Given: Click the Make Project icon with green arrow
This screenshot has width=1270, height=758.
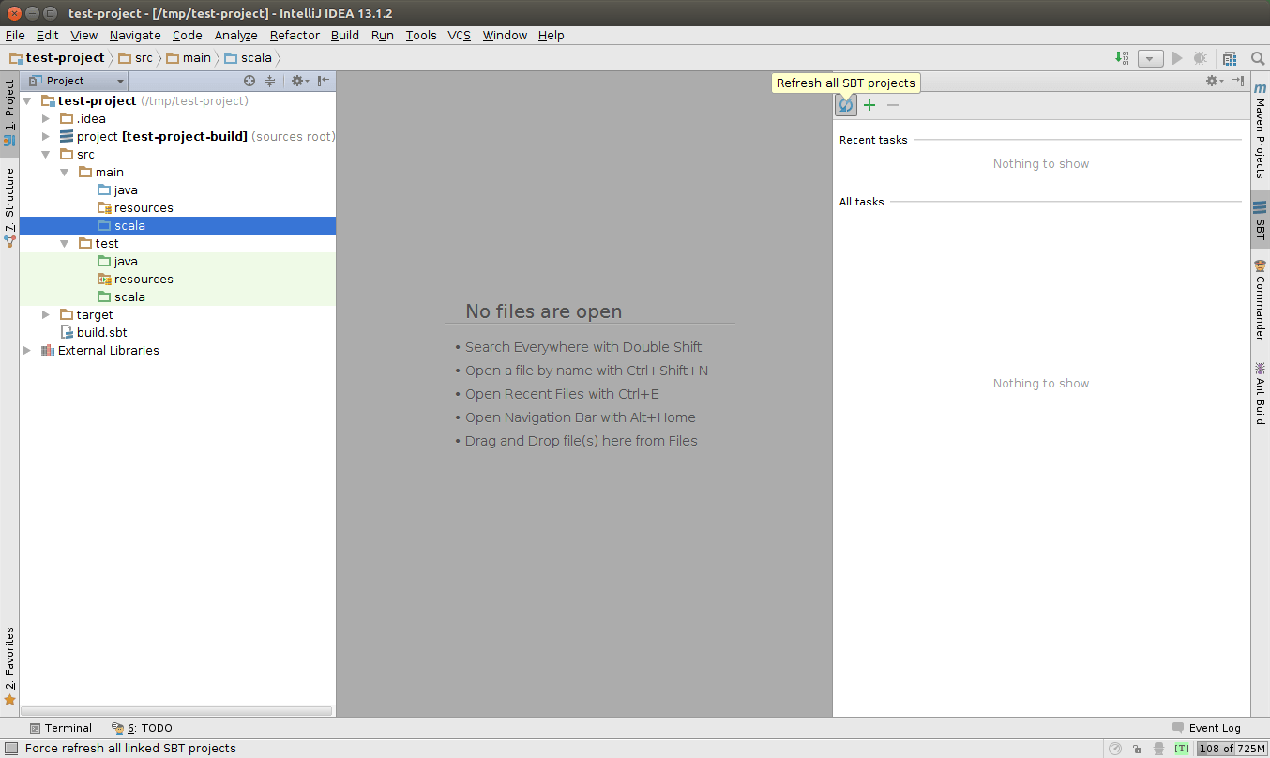Looking at the screenshot, I should (1122, 58).
